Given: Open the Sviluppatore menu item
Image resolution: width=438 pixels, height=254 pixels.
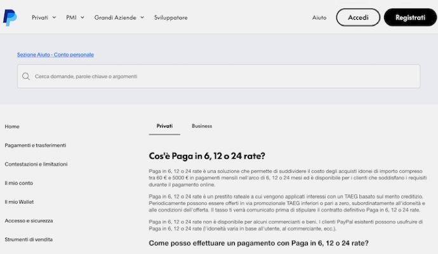Looking at the screenshot, I should click(171, 18).
